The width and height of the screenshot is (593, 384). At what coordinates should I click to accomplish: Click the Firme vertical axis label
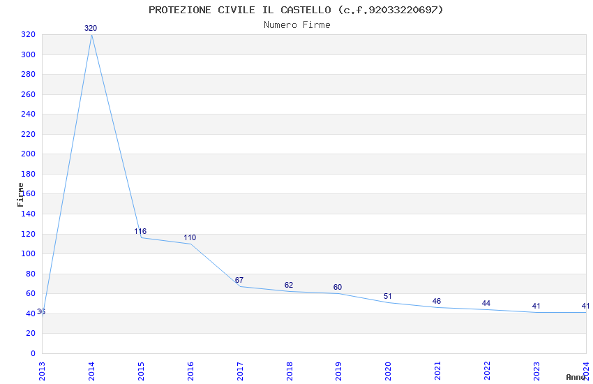point(20,195)
